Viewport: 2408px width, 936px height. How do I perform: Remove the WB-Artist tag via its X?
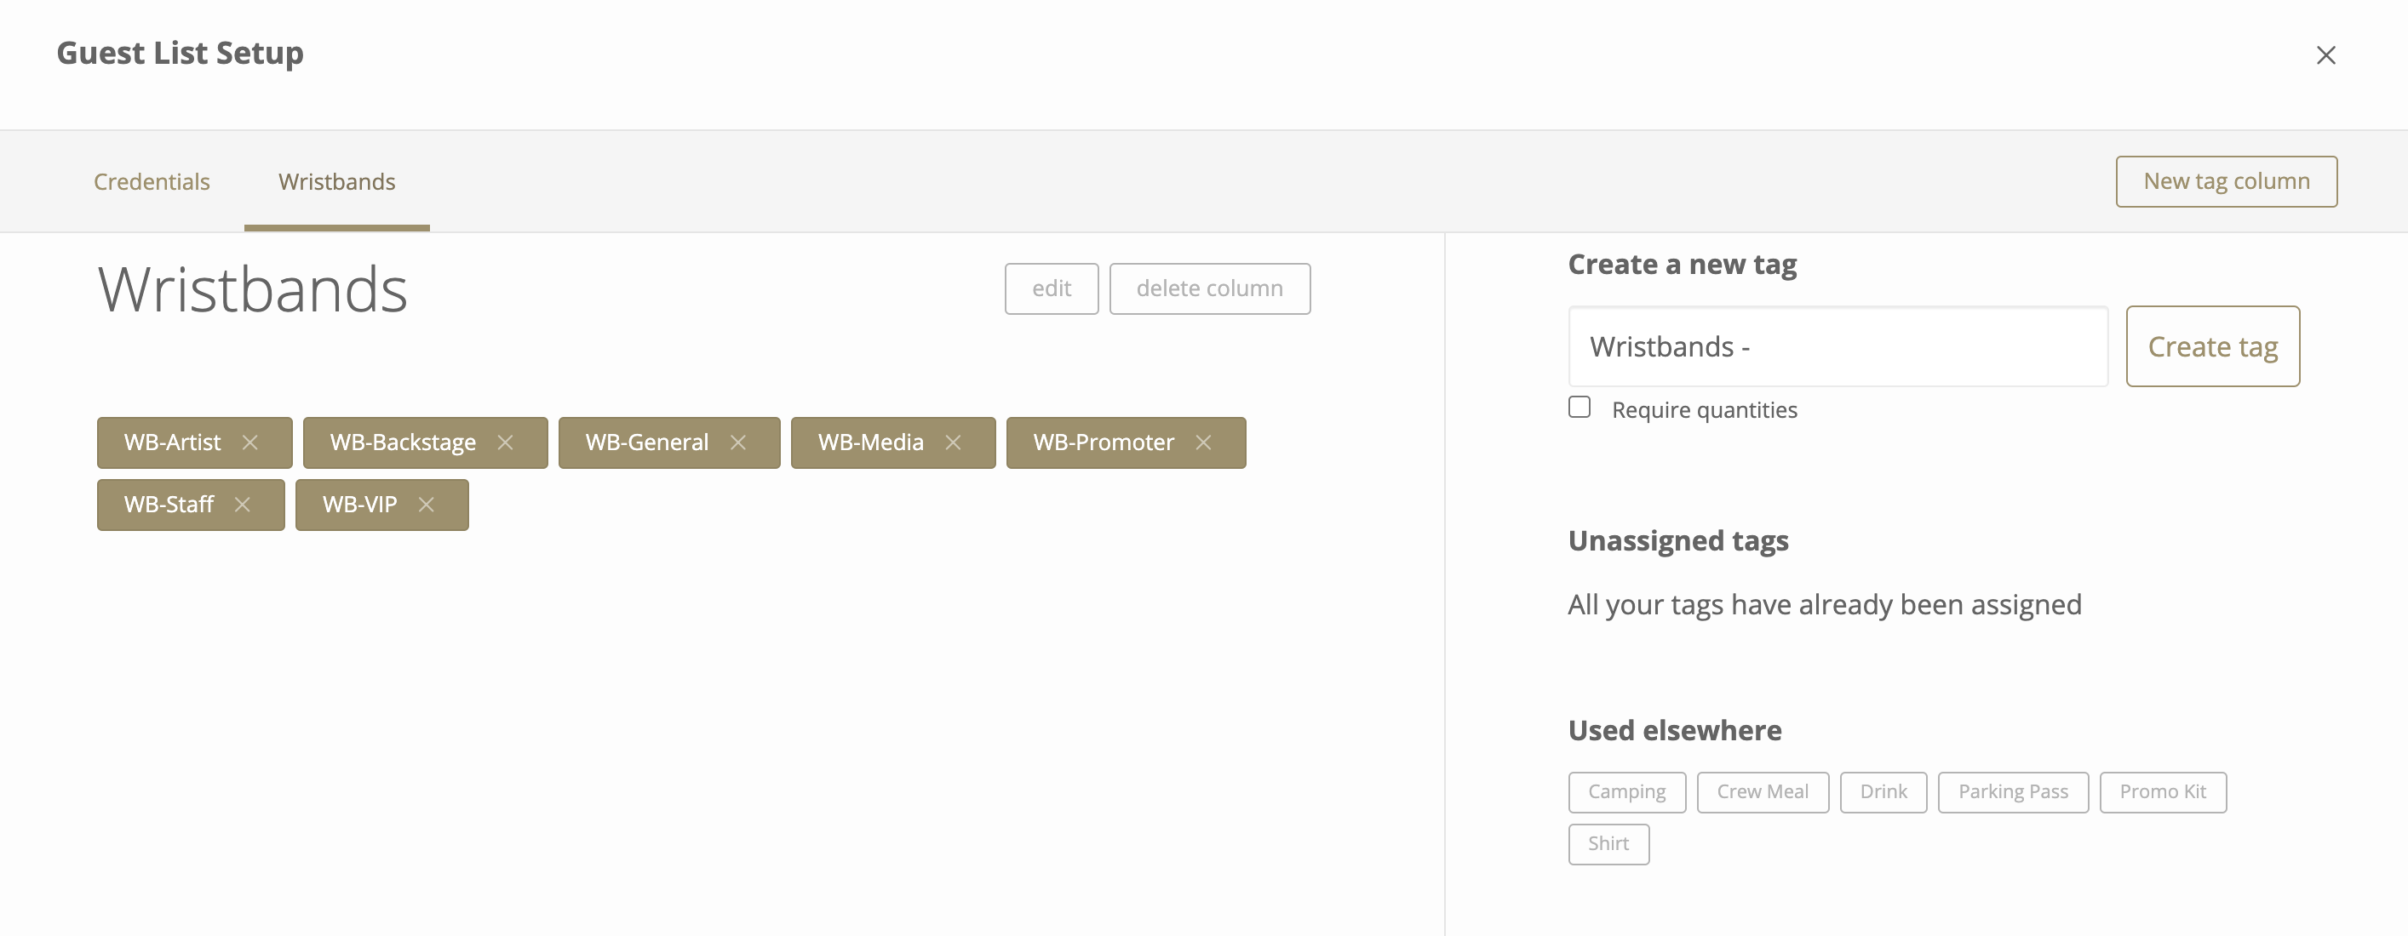pyautogui.click(x=249, y=442)
